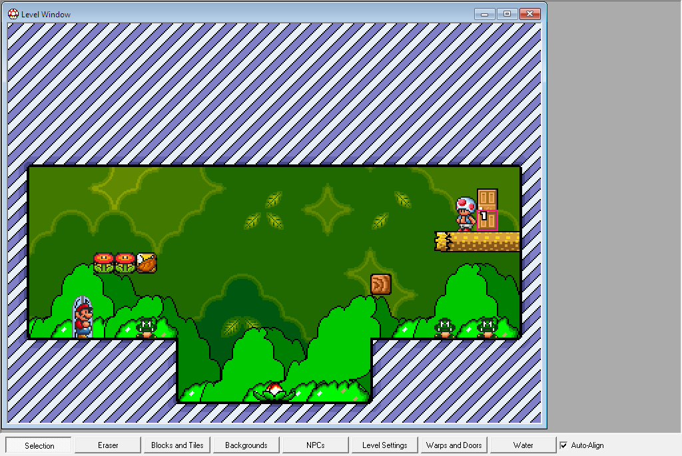Toggle the Auto-Align checkbox

(563, 445)
